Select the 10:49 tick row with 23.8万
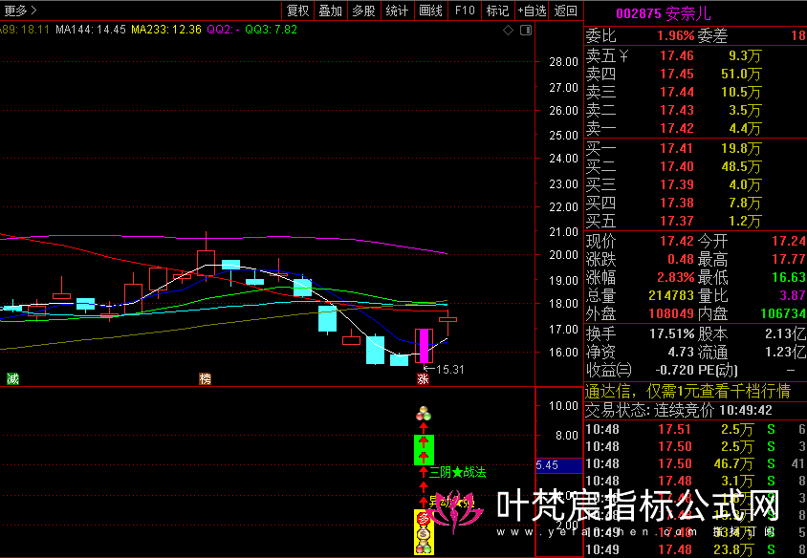 696,549
